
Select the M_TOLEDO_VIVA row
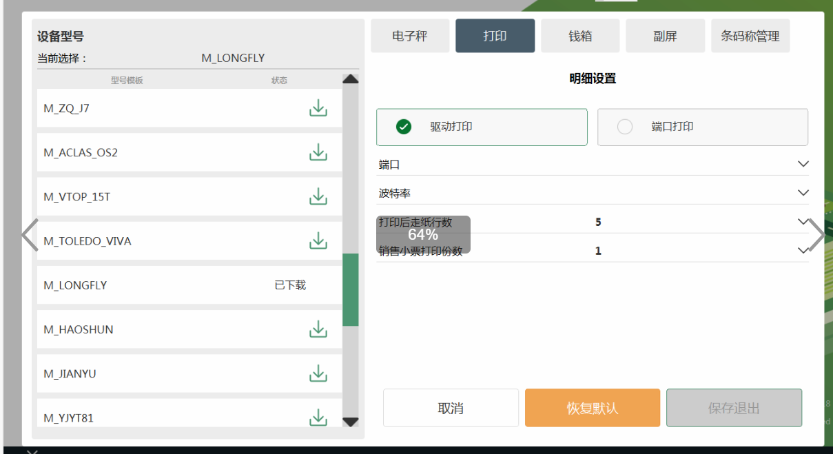tap(189, 240)
